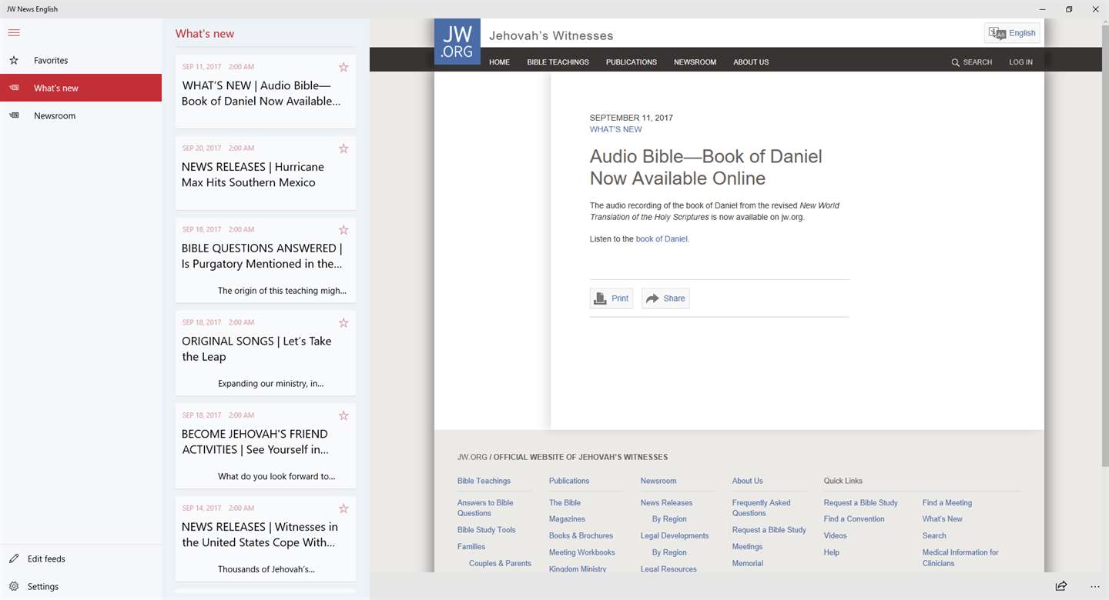The image size is (1109, 600).
Task: Click the JW.ORG logo
Action: (457, 42)
